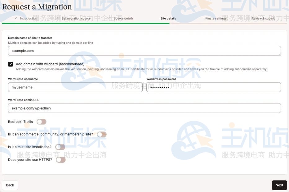Click the domain name input showing example.com
289x192 pixels.
click(144, 51)
